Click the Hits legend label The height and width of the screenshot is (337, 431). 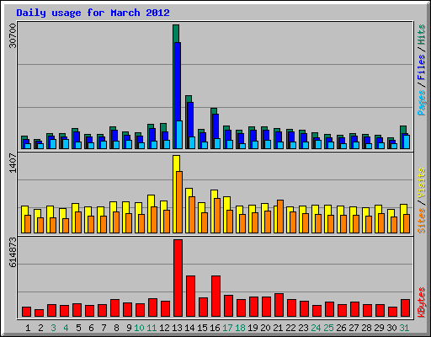(421, 35)
